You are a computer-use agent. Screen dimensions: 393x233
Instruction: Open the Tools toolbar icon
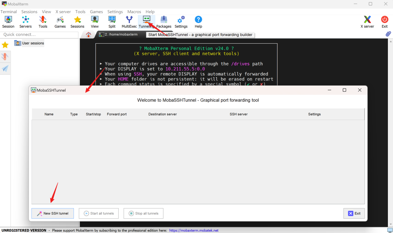[43, 22]
